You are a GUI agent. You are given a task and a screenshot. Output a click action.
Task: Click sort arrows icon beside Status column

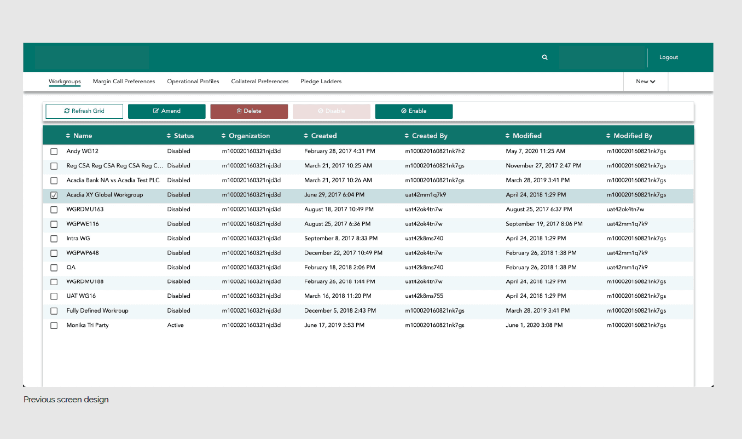pos(169,136)
